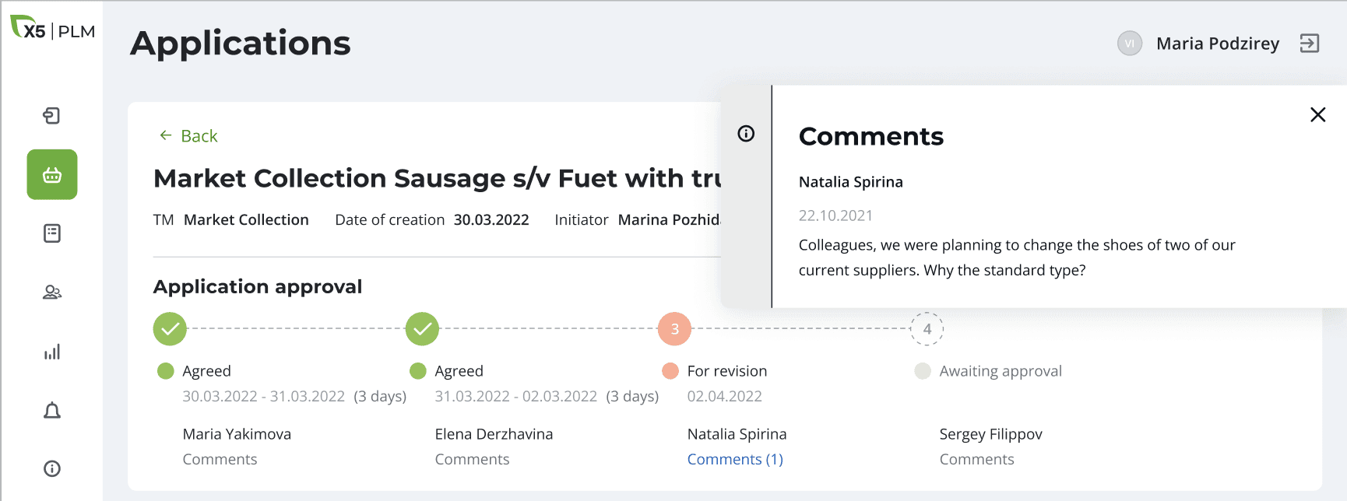Click the first green checkmark approval step
The image size is (1347, 501).
tap(170, 329)
